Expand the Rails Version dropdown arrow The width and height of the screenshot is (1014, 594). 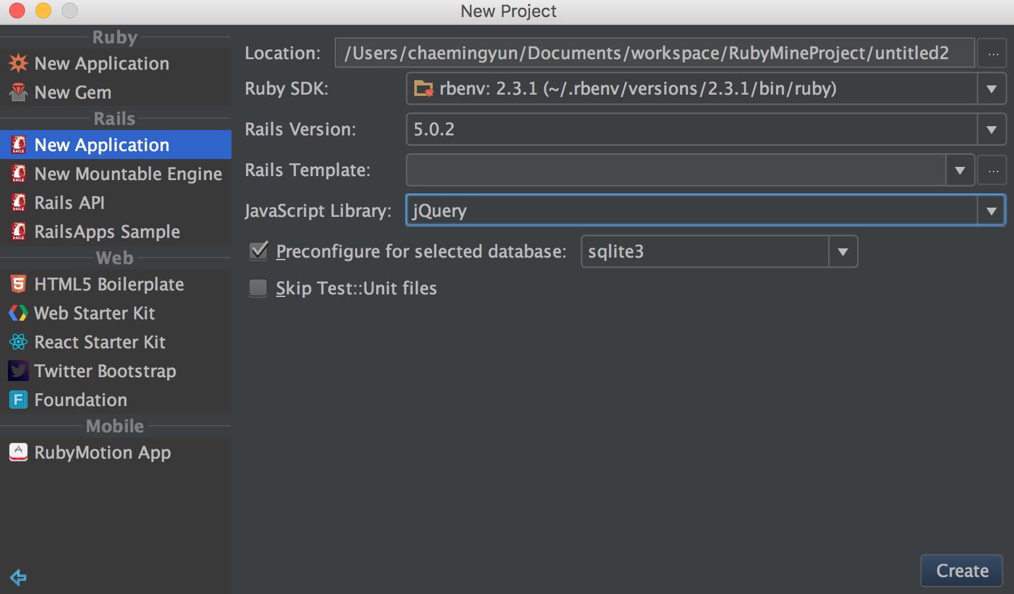pos(991,129)
